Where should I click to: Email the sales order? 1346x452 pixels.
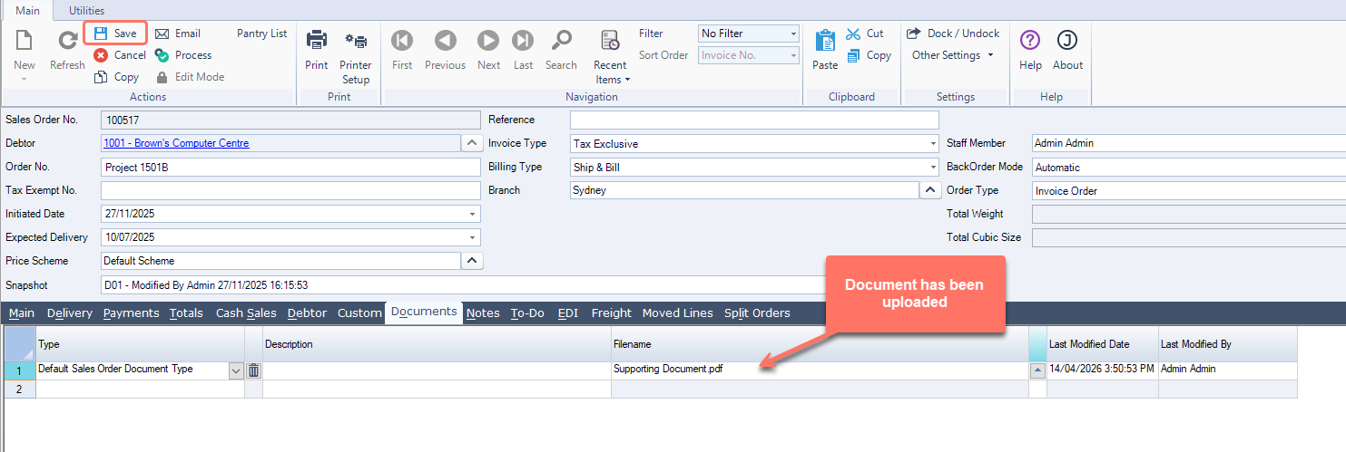point(178,34)
